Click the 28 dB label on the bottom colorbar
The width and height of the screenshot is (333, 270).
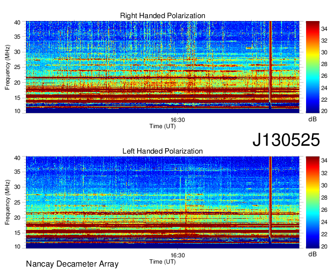tap(324, 198)
